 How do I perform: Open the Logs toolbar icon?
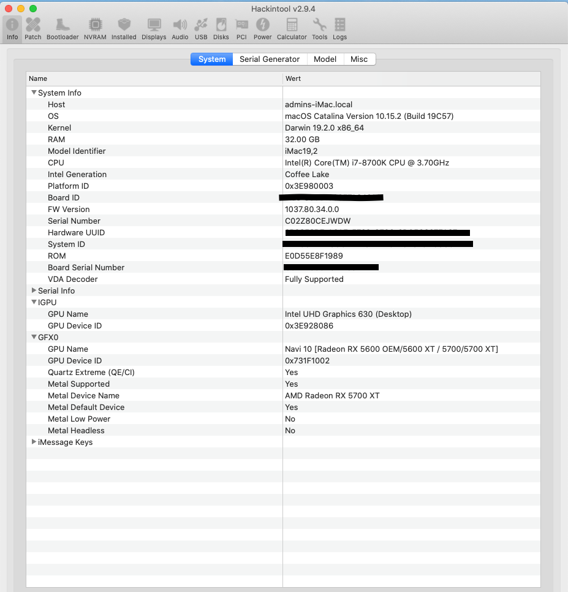click(339, 29)
